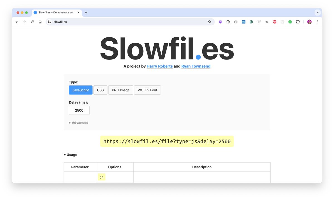Click the faded grid extension icon

[282, 22]
